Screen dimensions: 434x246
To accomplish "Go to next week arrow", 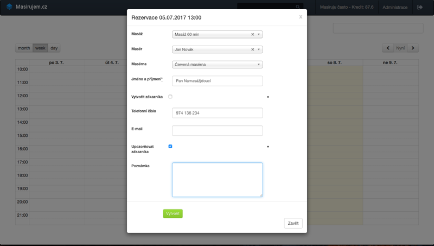I will [413, 48].
